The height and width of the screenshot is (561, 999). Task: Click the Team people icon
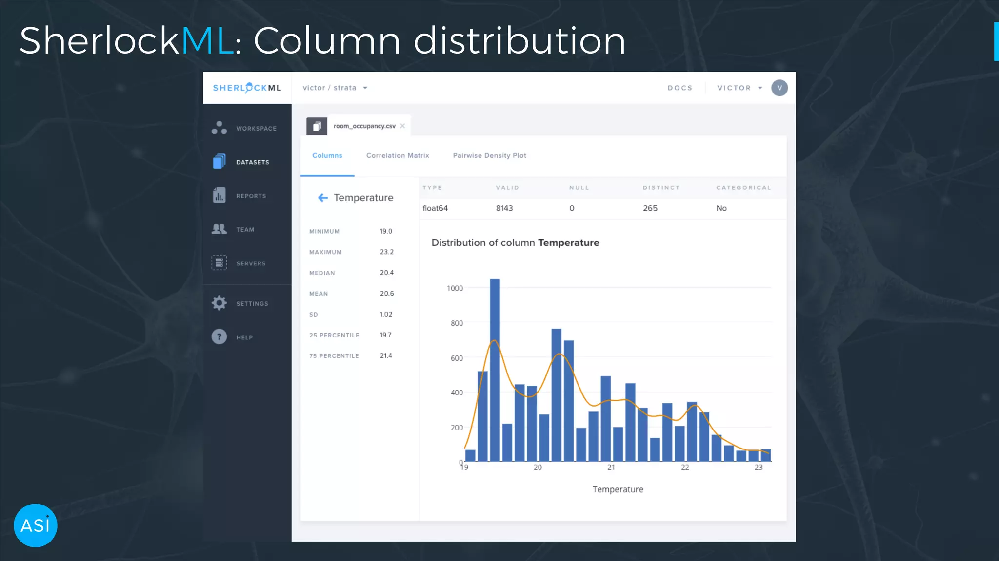point(219,229)
